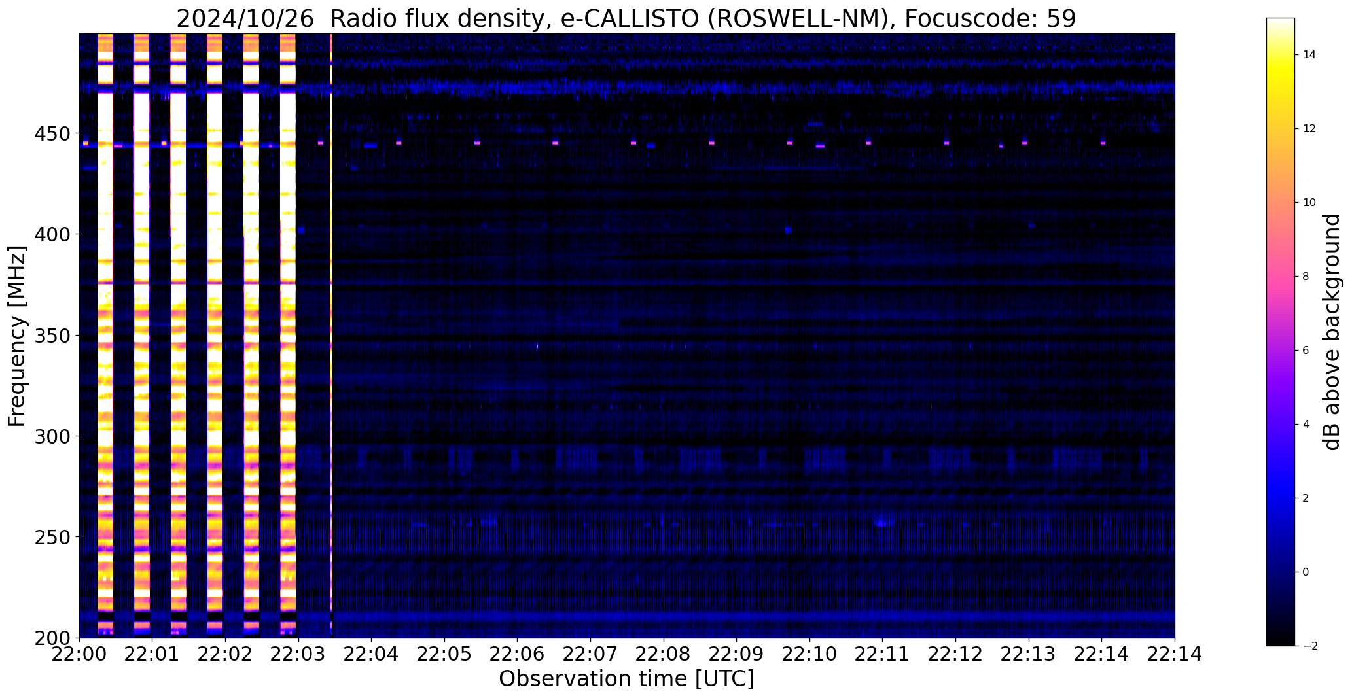Click the colorbar tick label 8
This screenshot has width=1352, height=698.
pos(1306,277)
